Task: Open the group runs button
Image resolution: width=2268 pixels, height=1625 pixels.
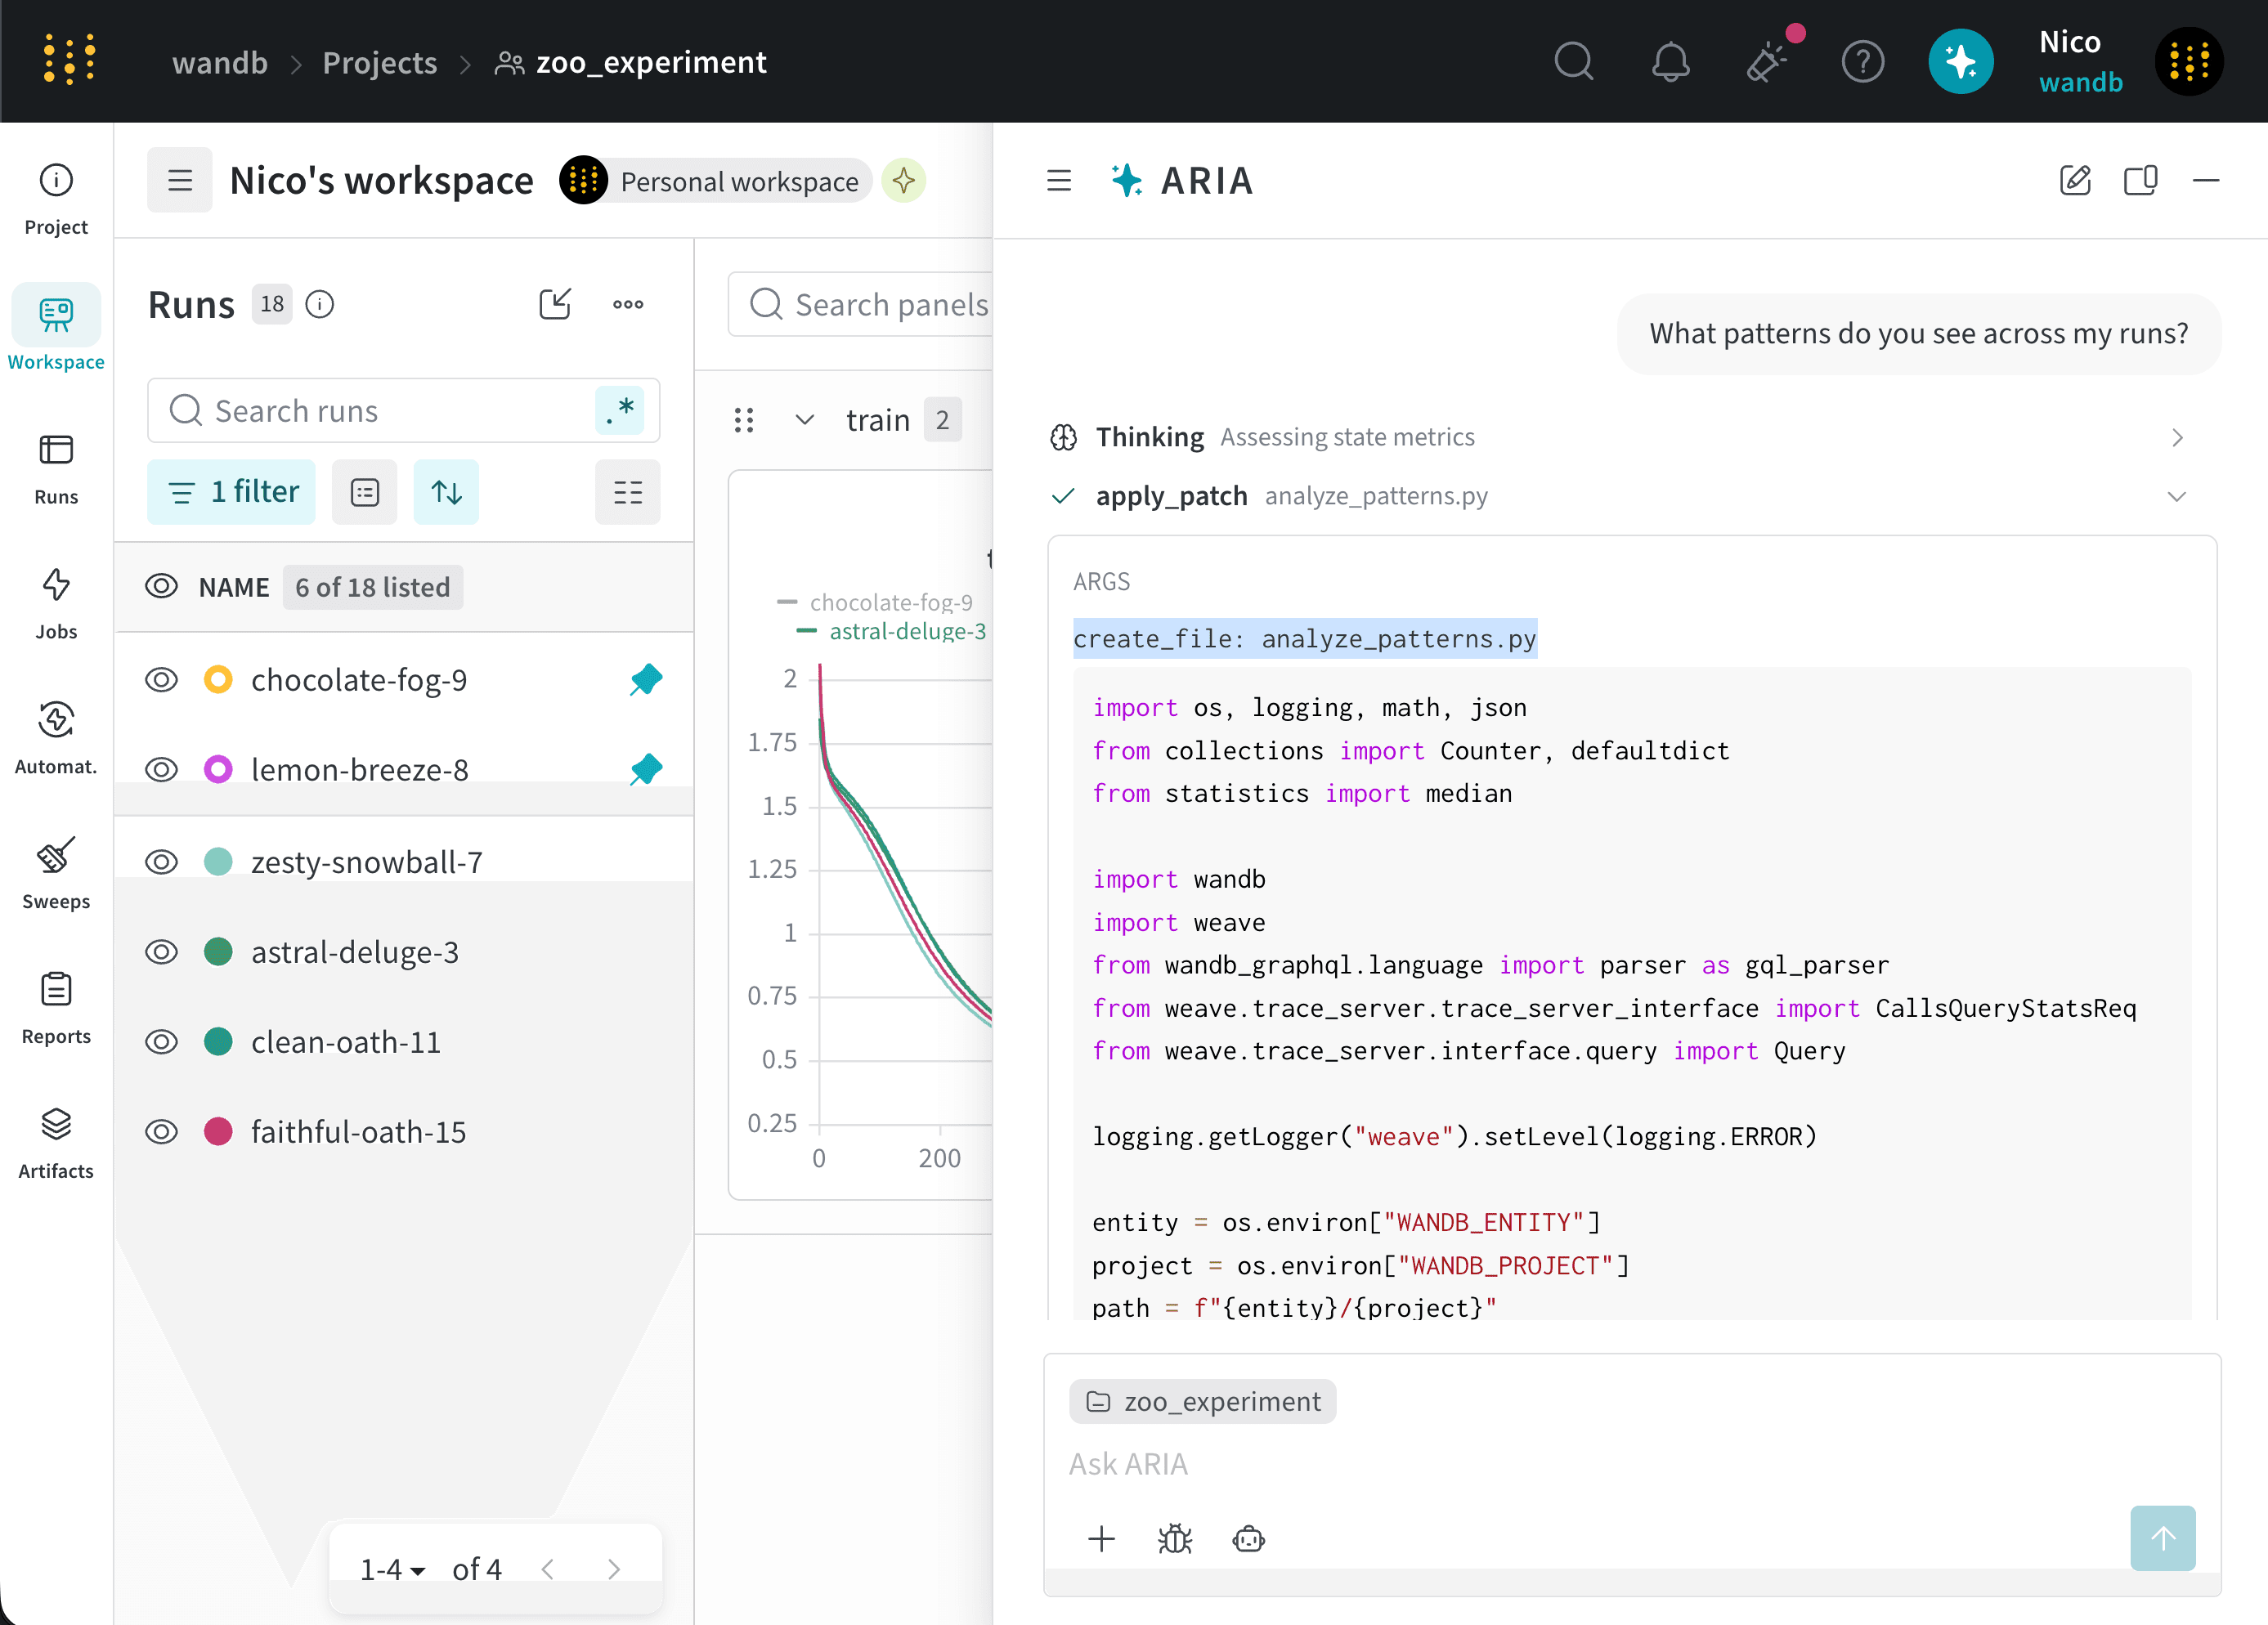Action: [x=364, y=492]
